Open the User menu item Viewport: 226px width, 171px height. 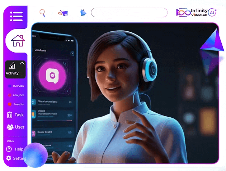(20, 127)
